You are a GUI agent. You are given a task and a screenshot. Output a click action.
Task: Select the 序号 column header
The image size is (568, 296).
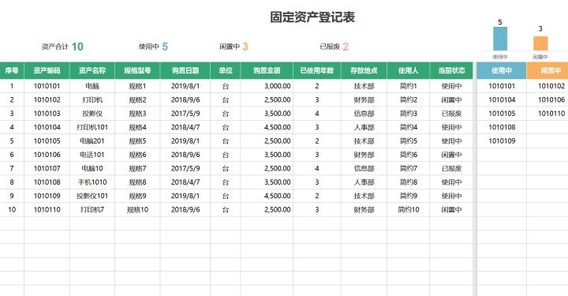click(12, 71)
